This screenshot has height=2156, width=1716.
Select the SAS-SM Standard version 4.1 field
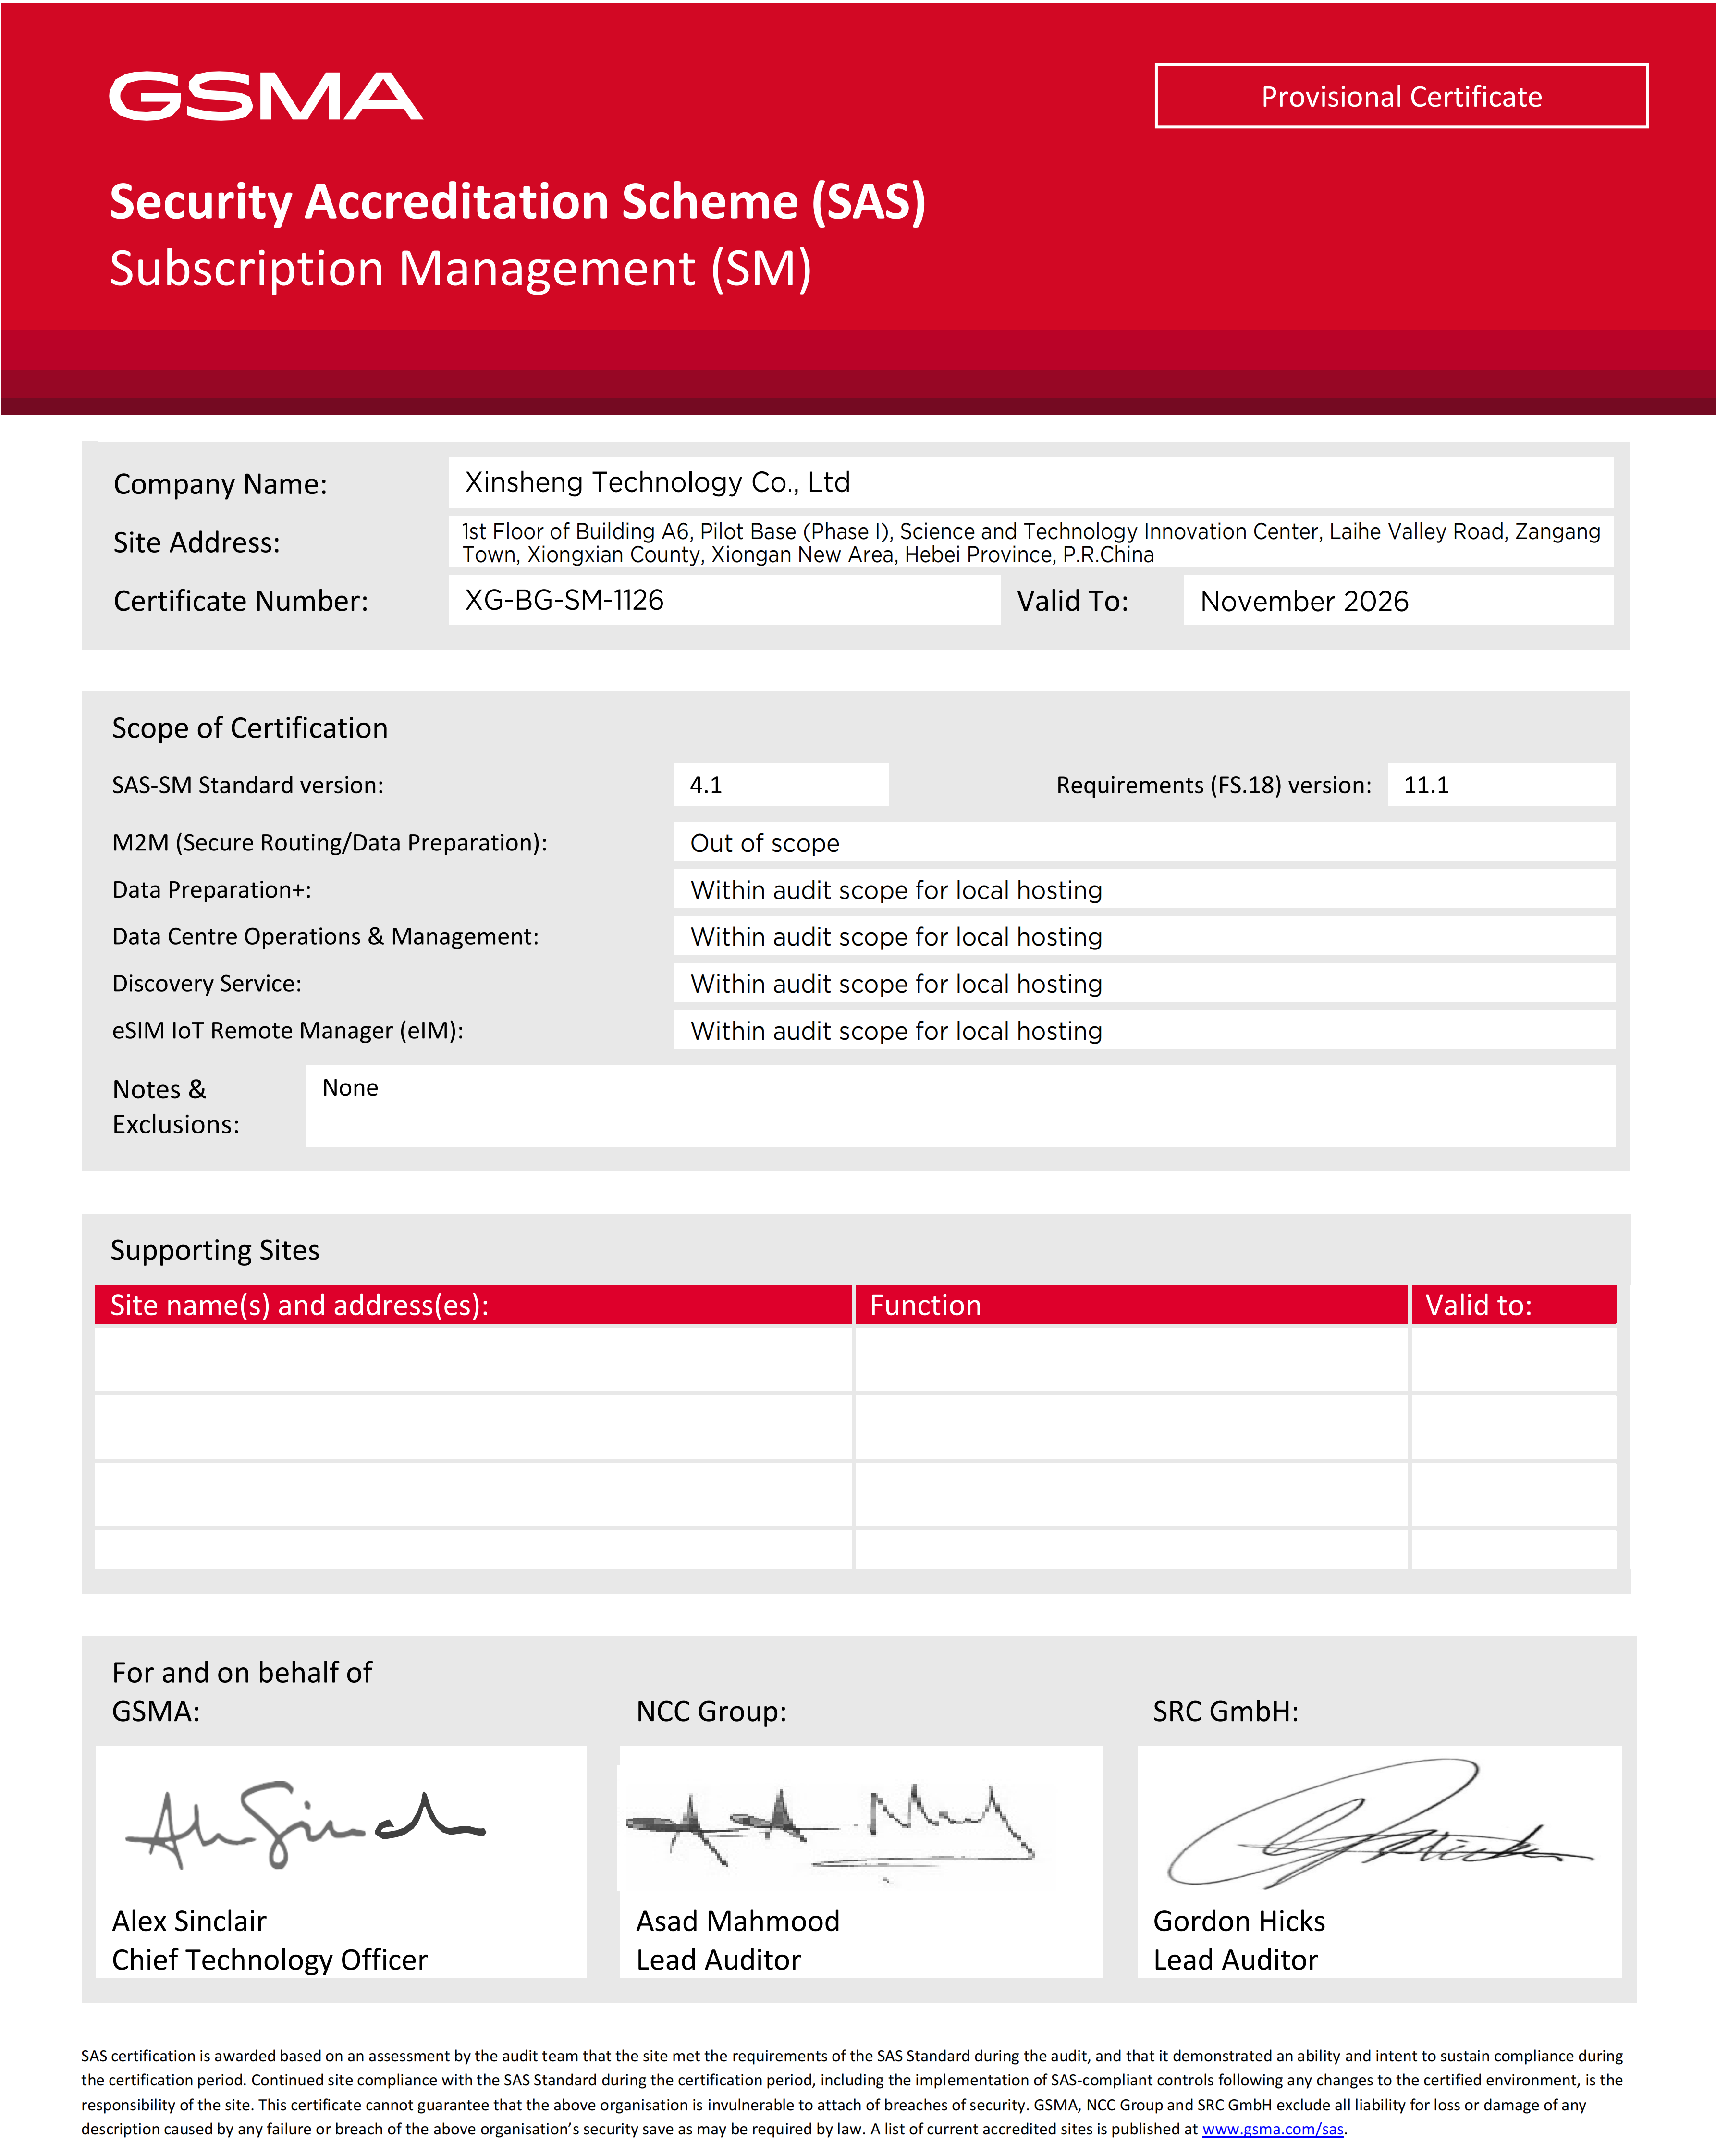(x=780, y=784)
